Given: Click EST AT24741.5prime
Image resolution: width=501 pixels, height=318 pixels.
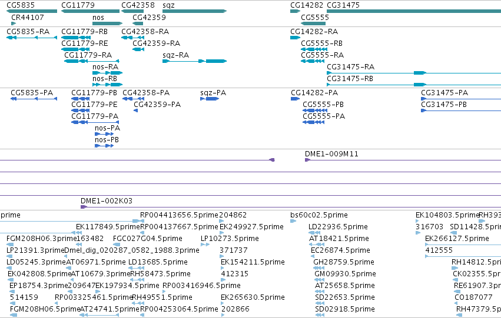Looking at the screenshot, I should [x=110, y=309].
